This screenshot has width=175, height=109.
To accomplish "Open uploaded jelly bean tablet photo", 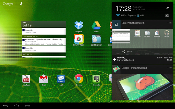I will point(142,87).
